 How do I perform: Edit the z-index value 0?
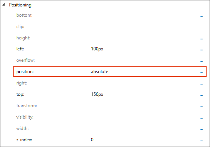pyautogui.click(x=92, y=140)
